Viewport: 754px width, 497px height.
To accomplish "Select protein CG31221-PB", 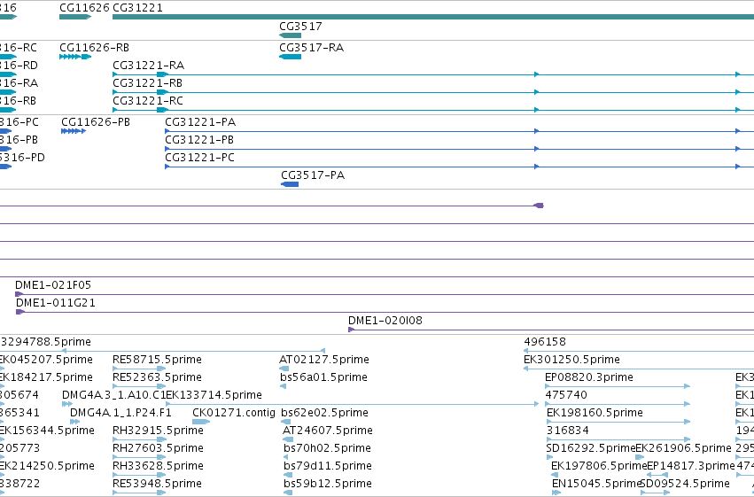I will click(199, 140).
